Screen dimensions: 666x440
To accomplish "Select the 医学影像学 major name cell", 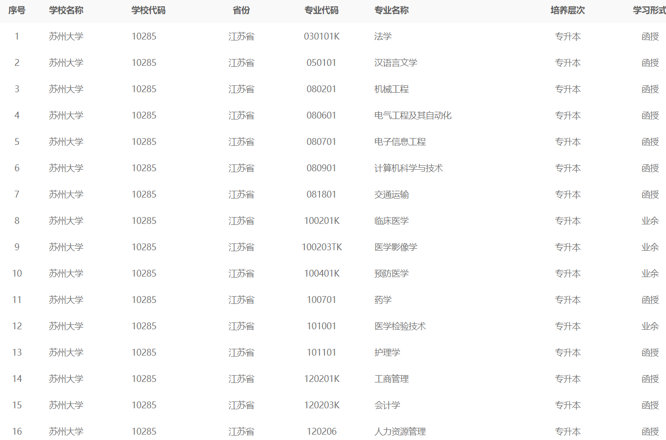I will click(x=396, y=247).
